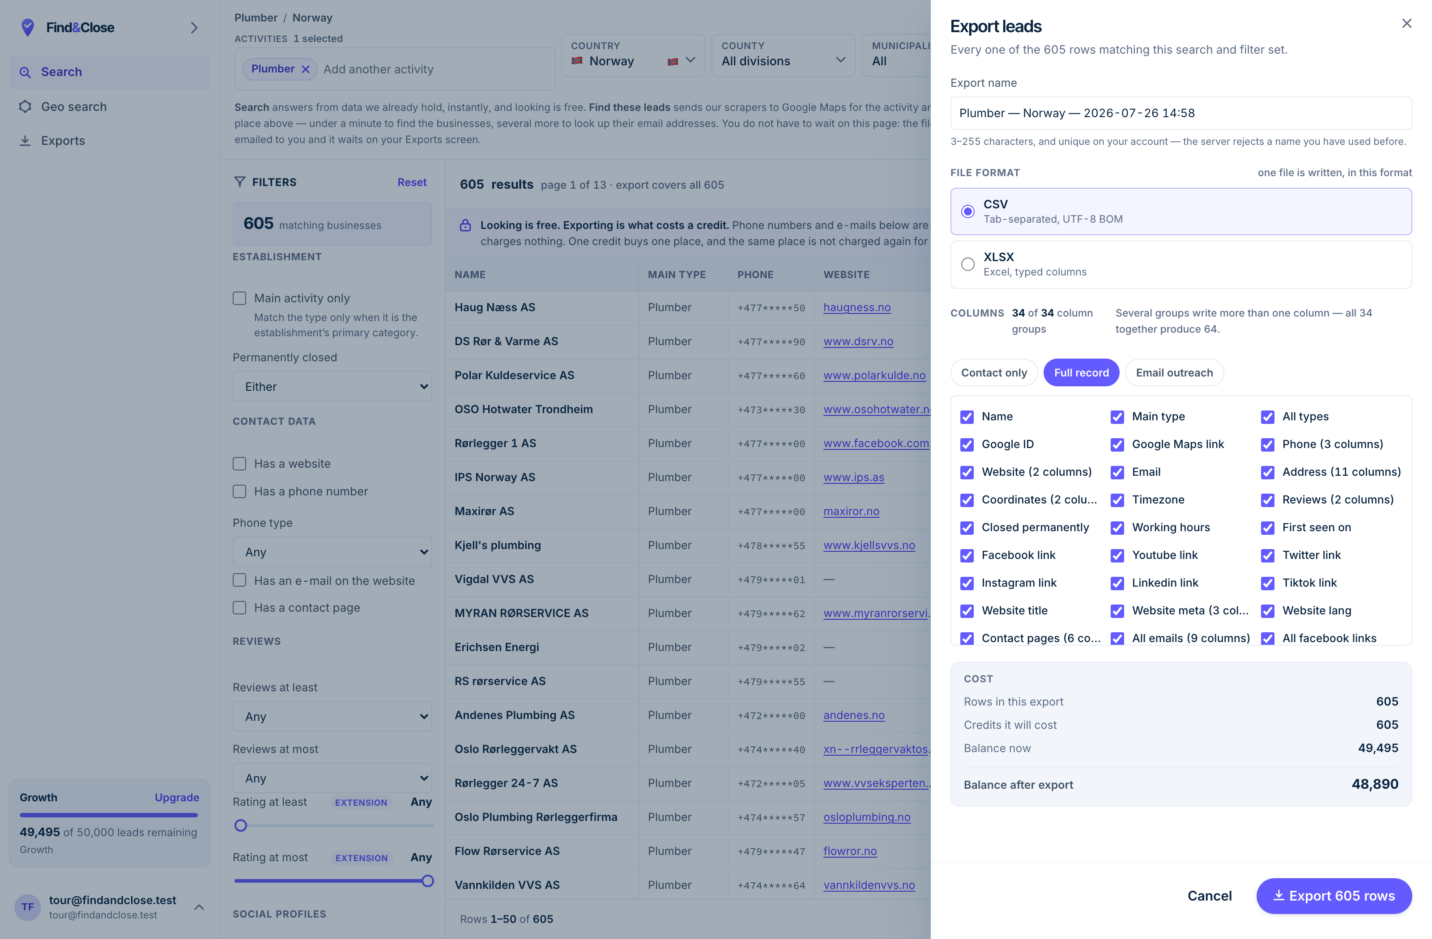
Task: Click the Name column header
Action: (x=470, y=275)
